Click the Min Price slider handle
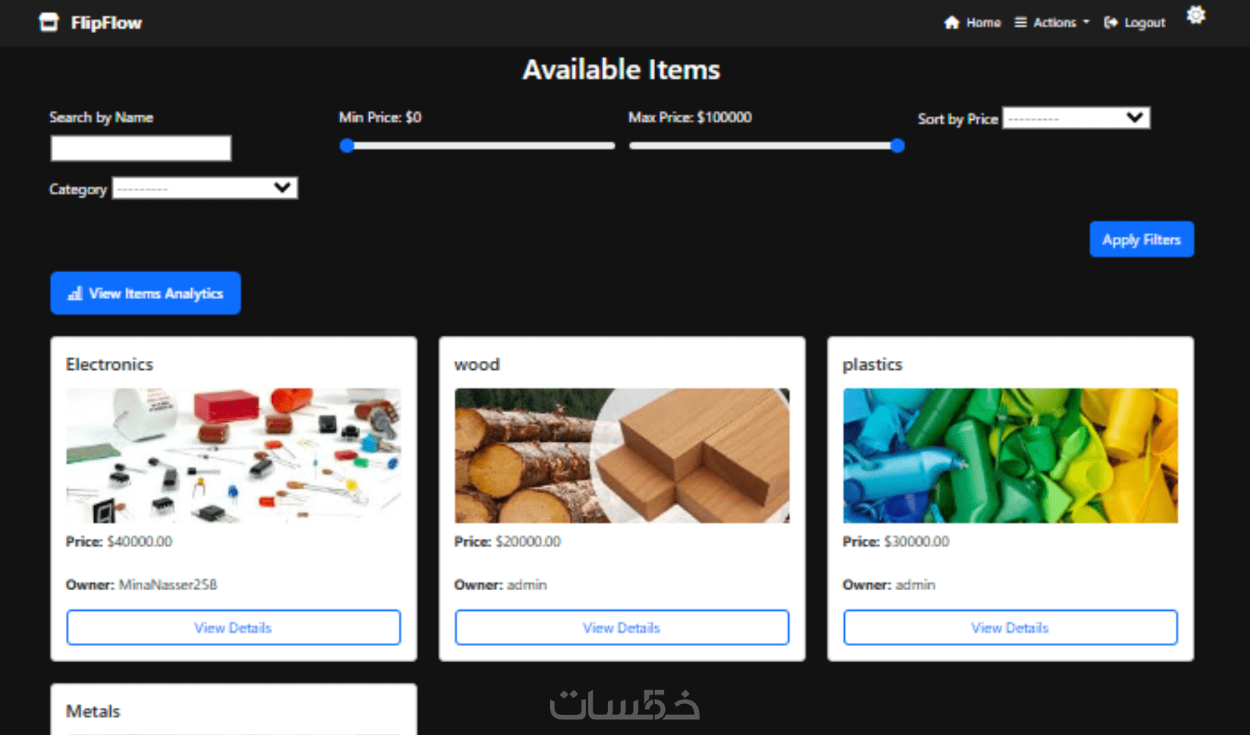Screen dimensions: 1250x735 click(347, 146)
